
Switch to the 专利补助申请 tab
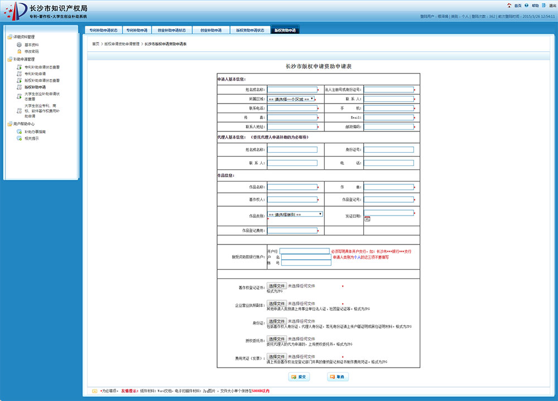coord(136,30)
